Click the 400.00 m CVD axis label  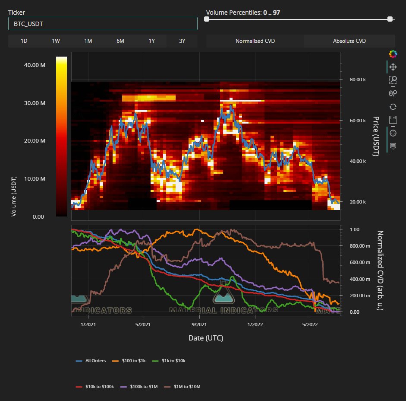point(360,279)
